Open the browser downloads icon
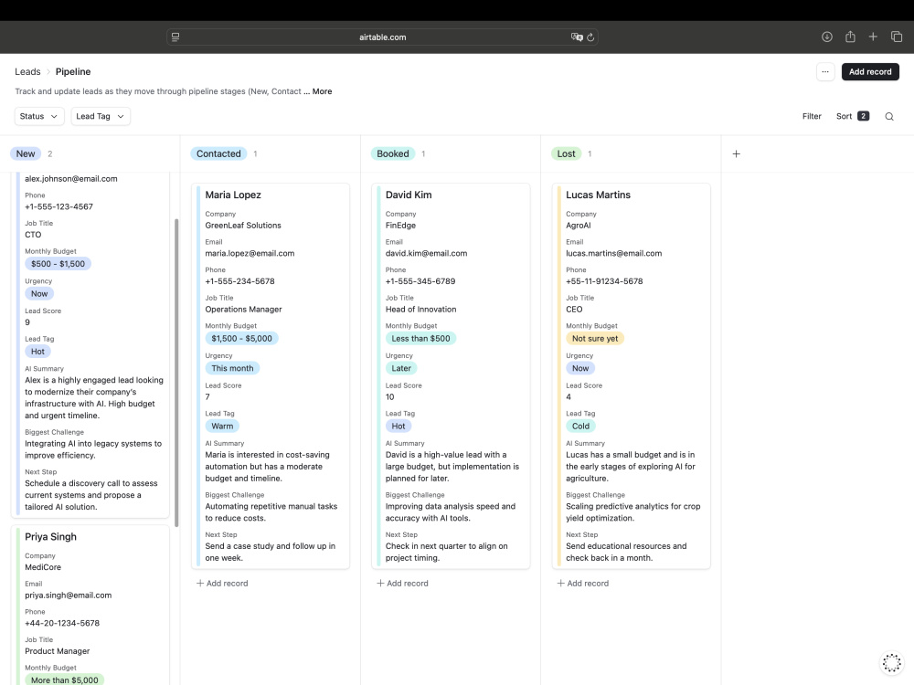The width and height of the screenshot is (914, 685). [x=826, y=37]
